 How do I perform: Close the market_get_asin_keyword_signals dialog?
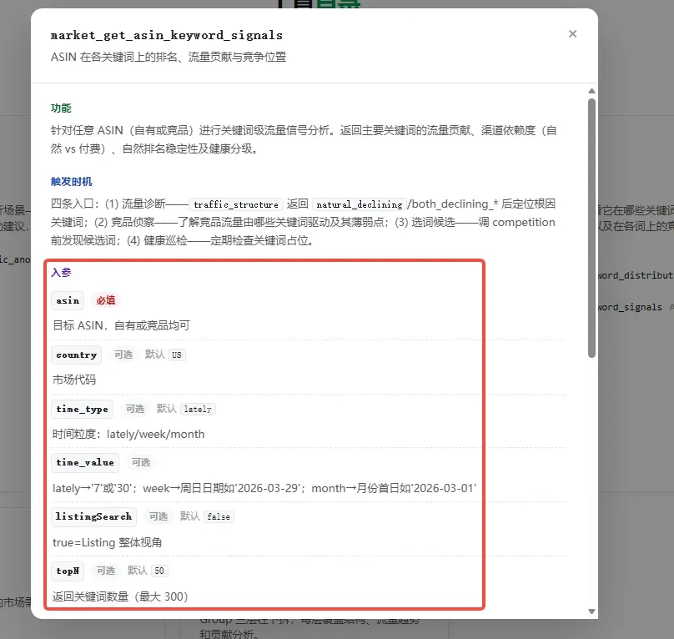572,34
